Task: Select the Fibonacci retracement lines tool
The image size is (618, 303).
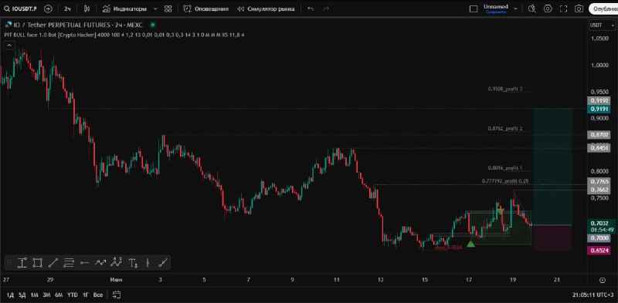Action: (69, 263)
